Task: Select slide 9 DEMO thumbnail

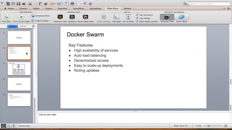Action: 19,38
